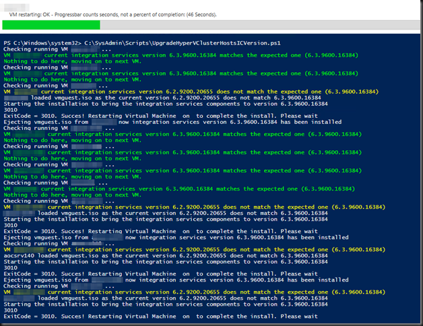Click the 'PS C:\Windows\system32>' prompt

(42, 43)
